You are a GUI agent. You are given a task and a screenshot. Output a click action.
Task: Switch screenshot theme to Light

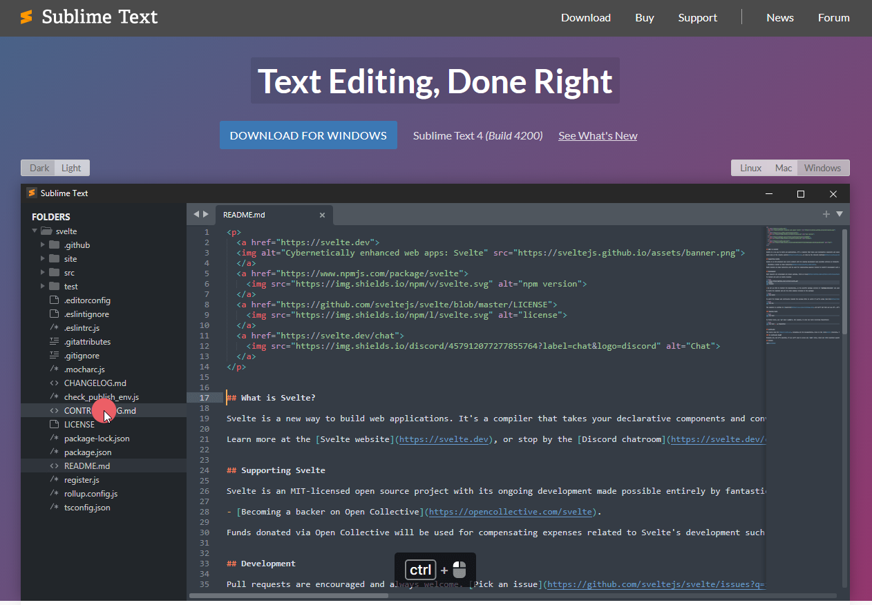(72, 168)
